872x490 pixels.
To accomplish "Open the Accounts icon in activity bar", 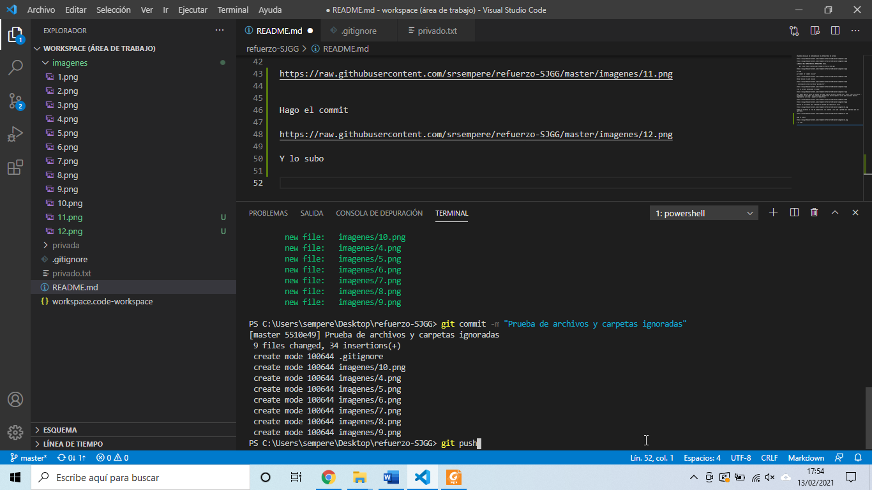I will pyautogui.click(x=15, y=399).
